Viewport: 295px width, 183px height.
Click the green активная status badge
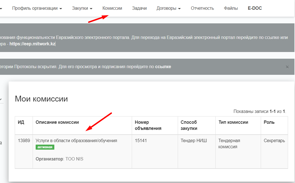45,147
